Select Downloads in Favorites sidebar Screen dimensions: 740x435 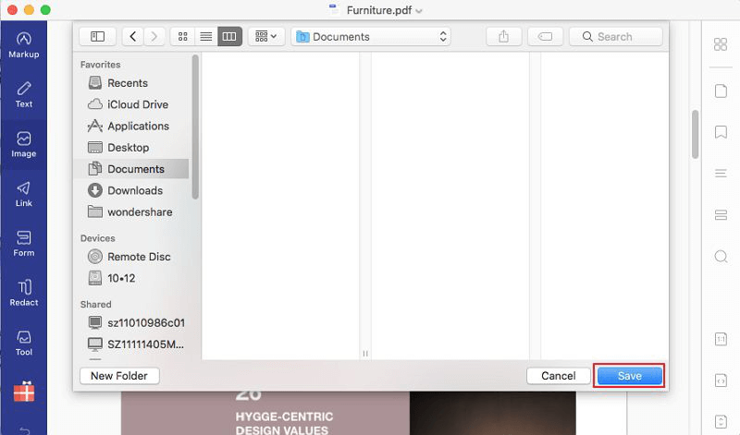tap(134, 190)
